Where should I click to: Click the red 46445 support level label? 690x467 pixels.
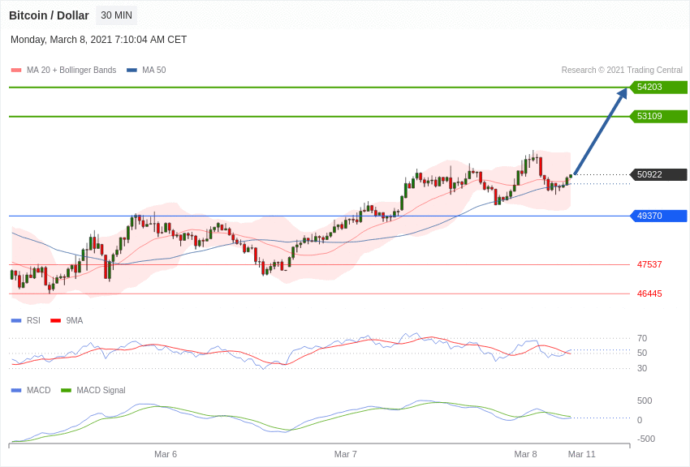(649, 293)
